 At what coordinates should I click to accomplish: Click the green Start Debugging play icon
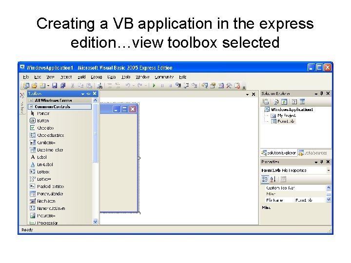coord(154,85)
